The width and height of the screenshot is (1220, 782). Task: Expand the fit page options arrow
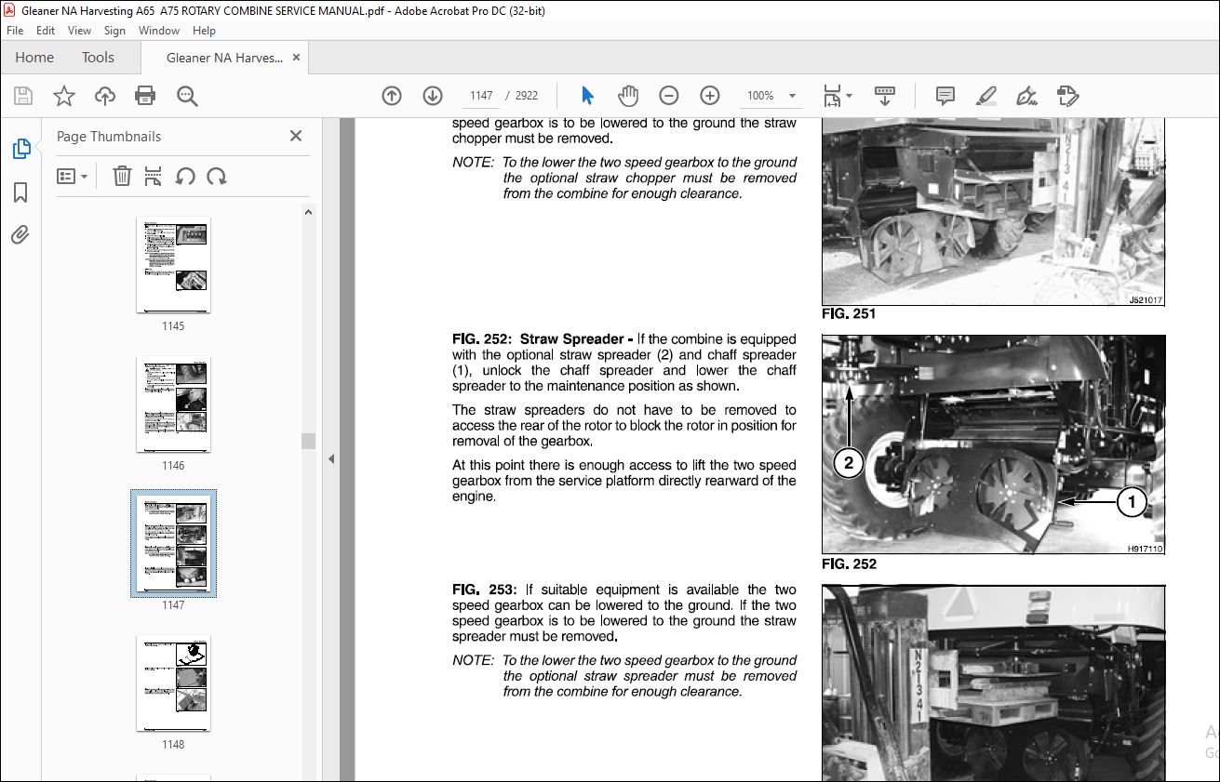849,96
